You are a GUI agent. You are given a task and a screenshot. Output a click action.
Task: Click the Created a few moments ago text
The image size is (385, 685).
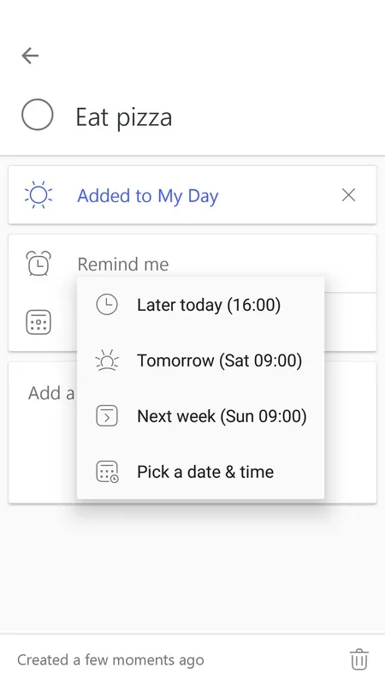tap(110, 659)
